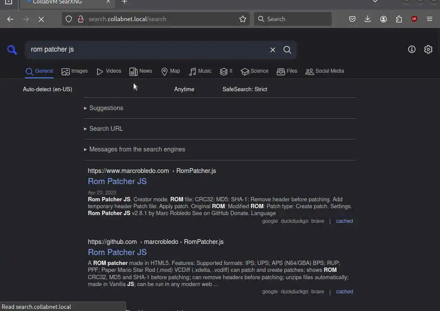This screenshot has width=440, height=311.
Task: Open the tracking protection shield icon
Action: pyautogui.click(x=69, y=19)
